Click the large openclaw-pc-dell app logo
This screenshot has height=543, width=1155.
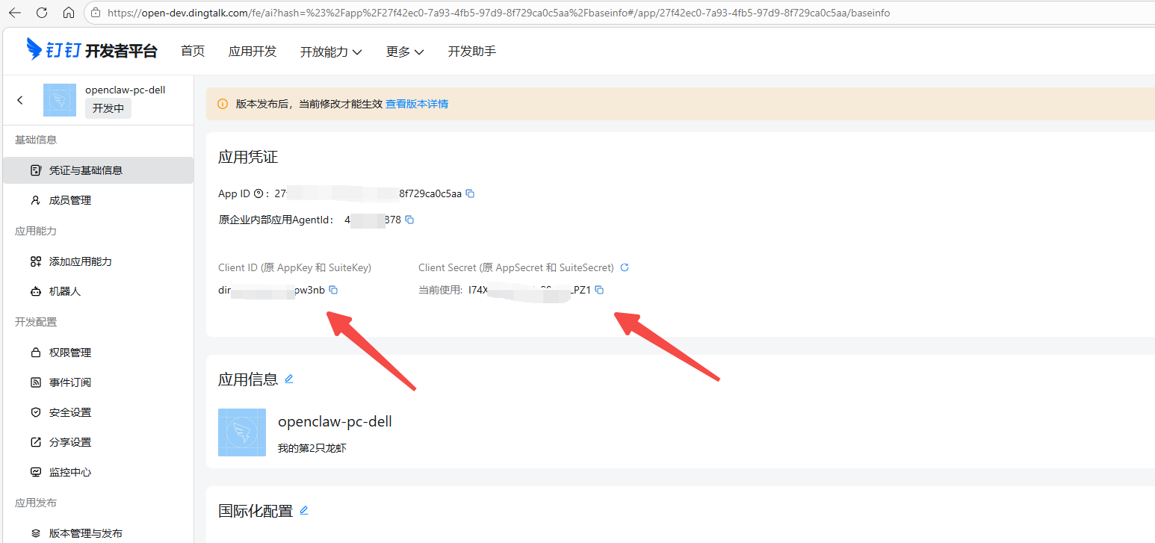pos(242,432)
